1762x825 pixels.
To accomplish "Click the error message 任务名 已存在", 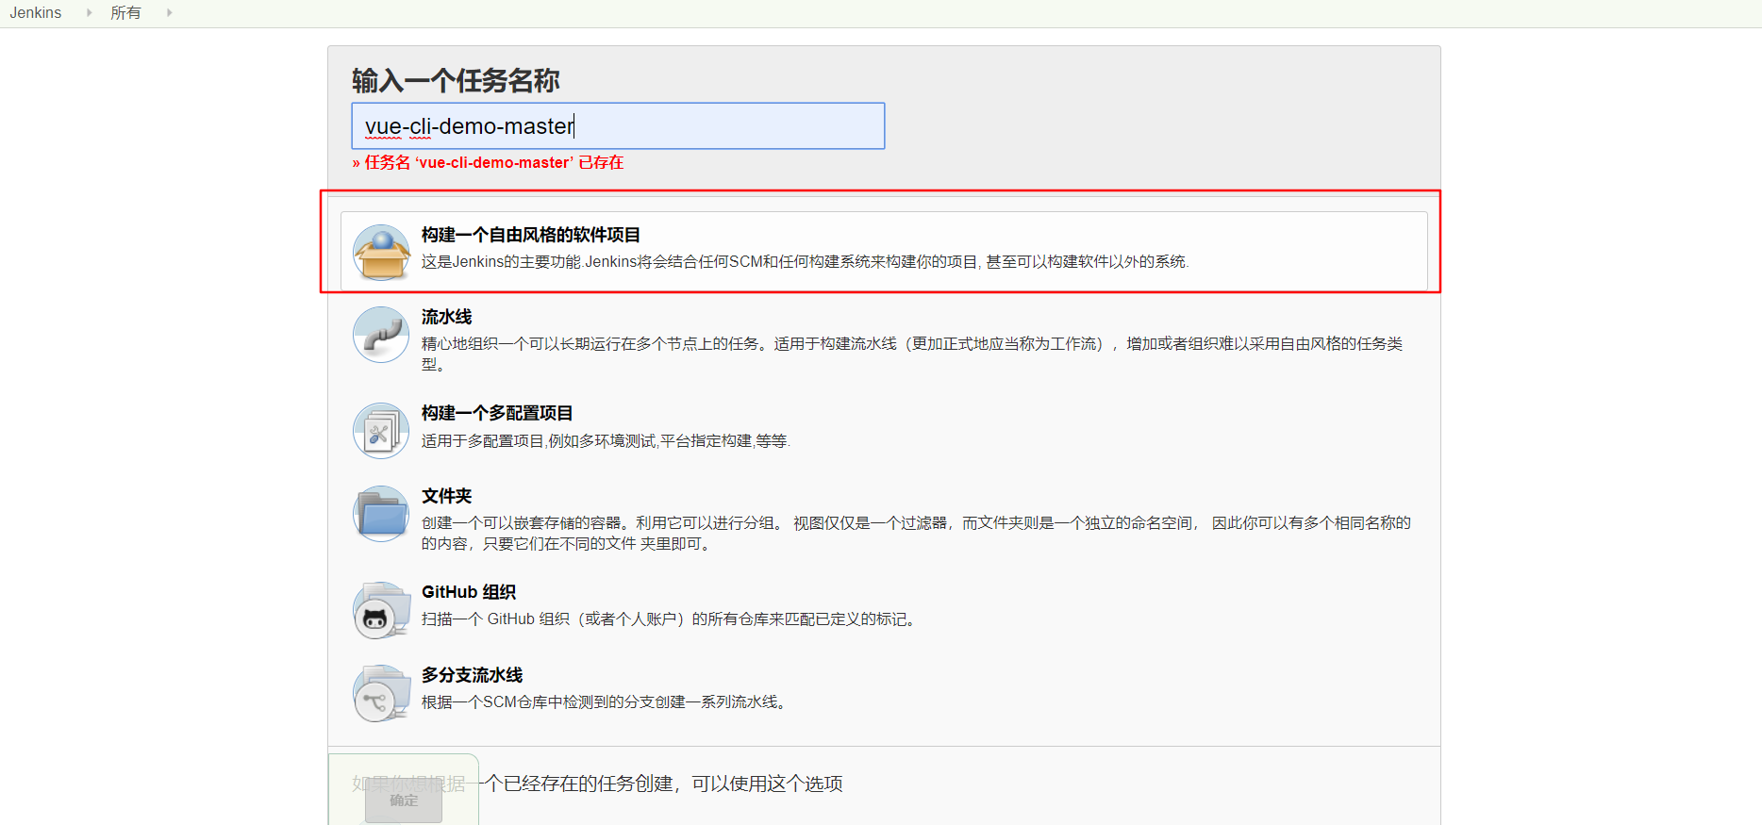I will (489, 162).
